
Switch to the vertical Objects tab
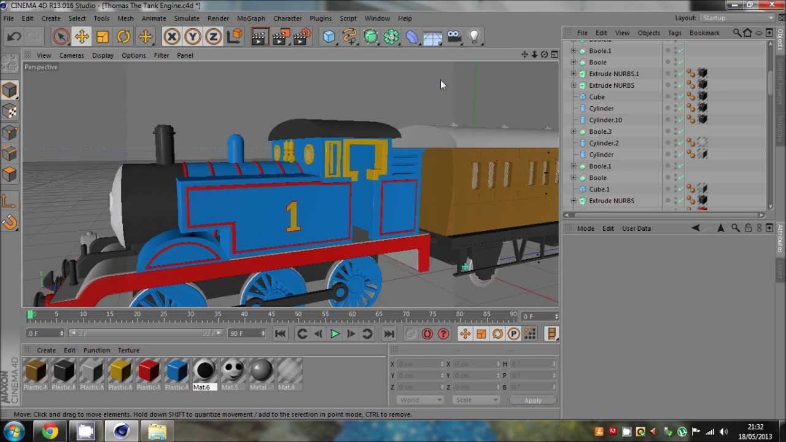pos(780,40)
